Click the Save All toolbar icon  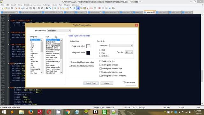click(12, 8)
